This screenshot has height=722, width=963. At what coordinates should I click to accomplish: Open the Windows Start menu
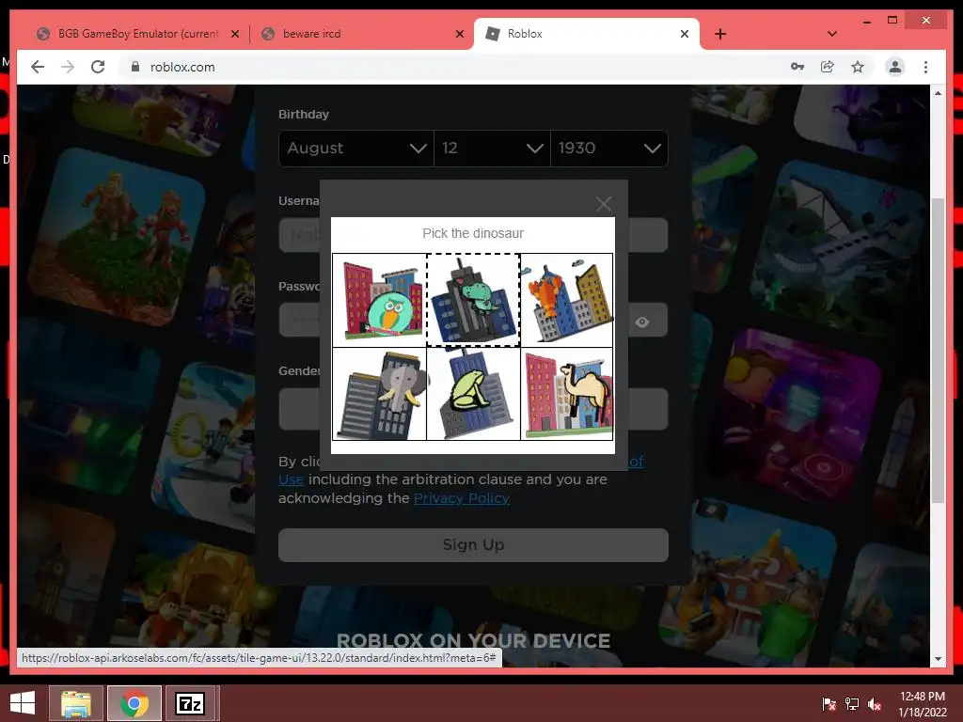[23, 703]
